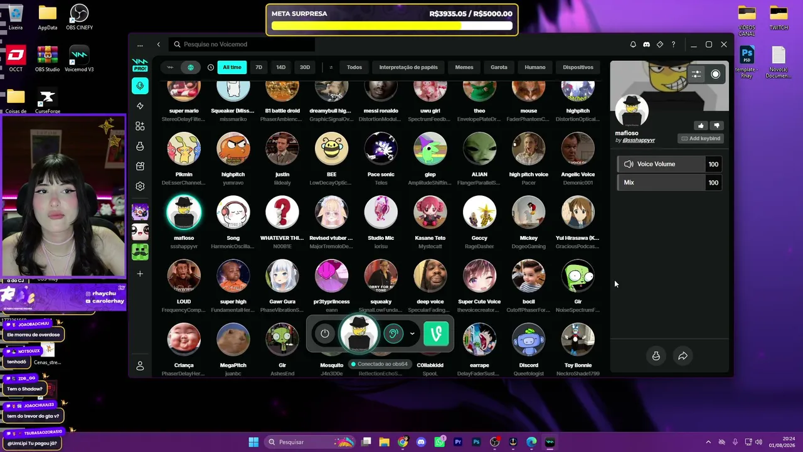Dislike the mafioso voice with thumbs down
Image resolution: width=803 pixels, height=452 pixels.
(x=716, y=126)
